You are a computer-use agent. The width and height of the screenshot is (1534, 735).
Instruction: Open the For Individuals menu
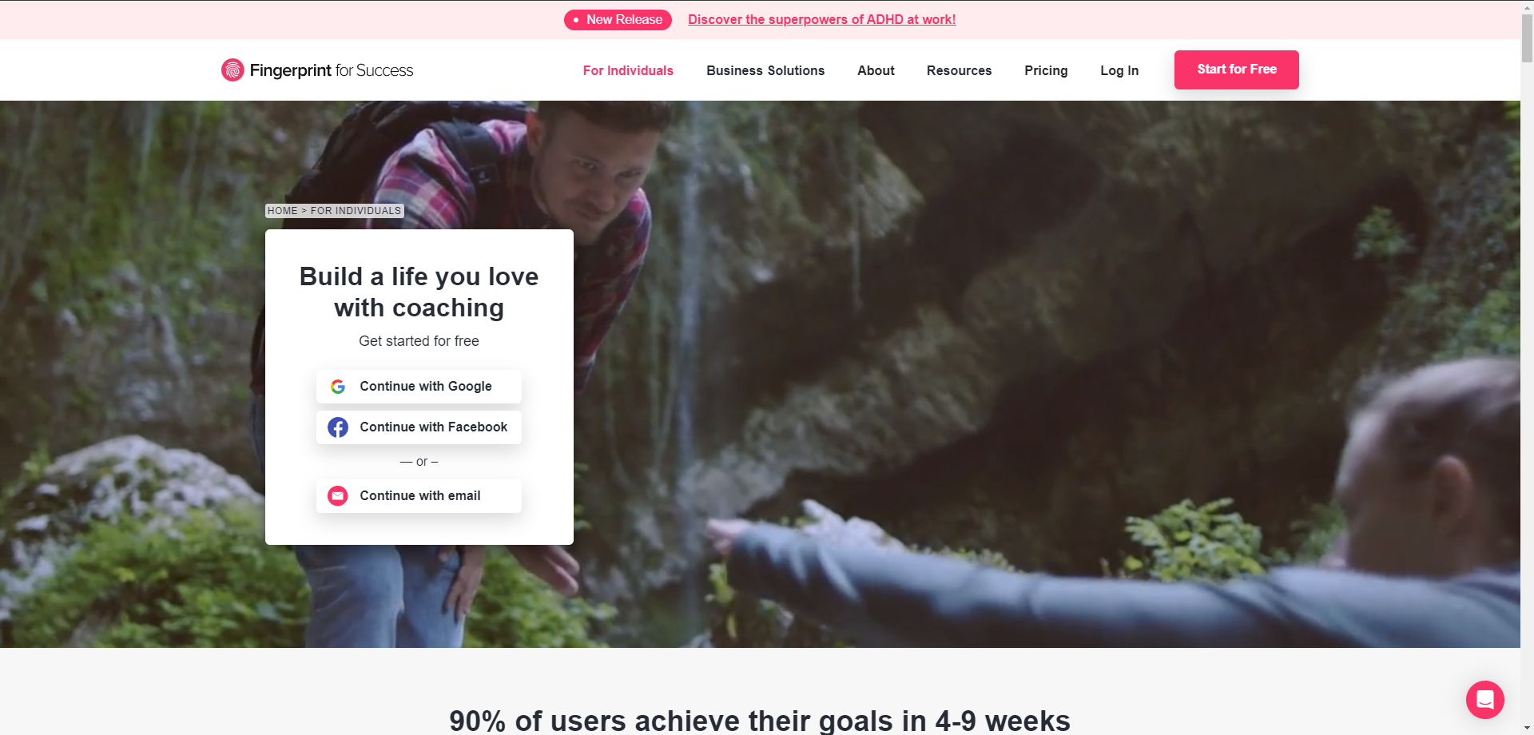628,70
